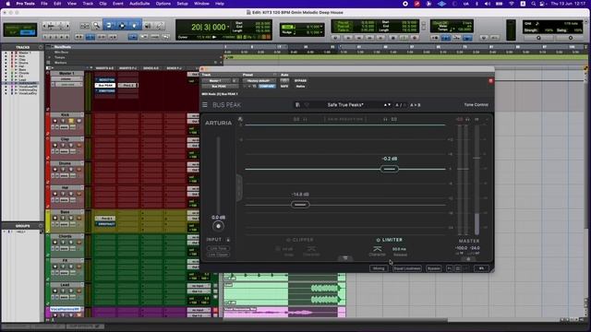Click the Equal Loudness button

407,268
